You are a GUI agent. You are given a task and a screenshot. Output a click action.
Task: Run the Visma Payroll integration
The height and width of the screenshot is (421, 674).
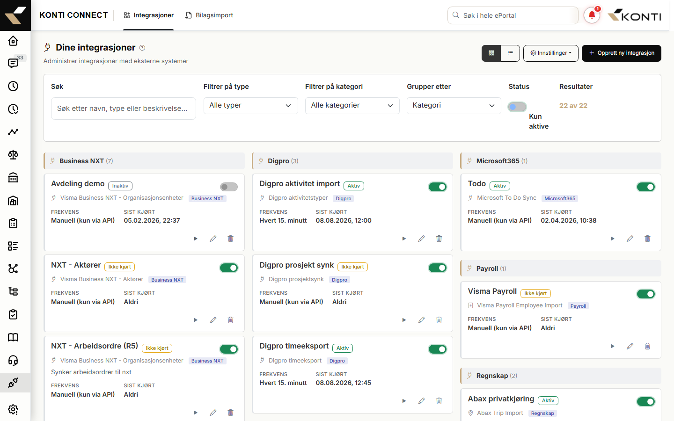pos(613,346)
